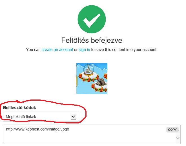The height and width of the screenshot is (146, 186).
Task: Open the 'sign in' link
Action: click(x=84, y=50)
